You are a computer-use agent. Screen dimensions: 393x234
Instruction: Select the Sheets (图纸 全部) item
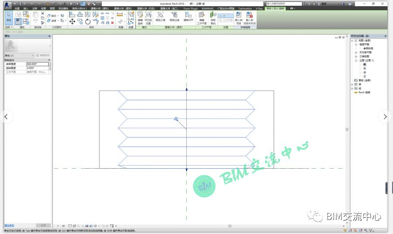(x=364, y=80)
